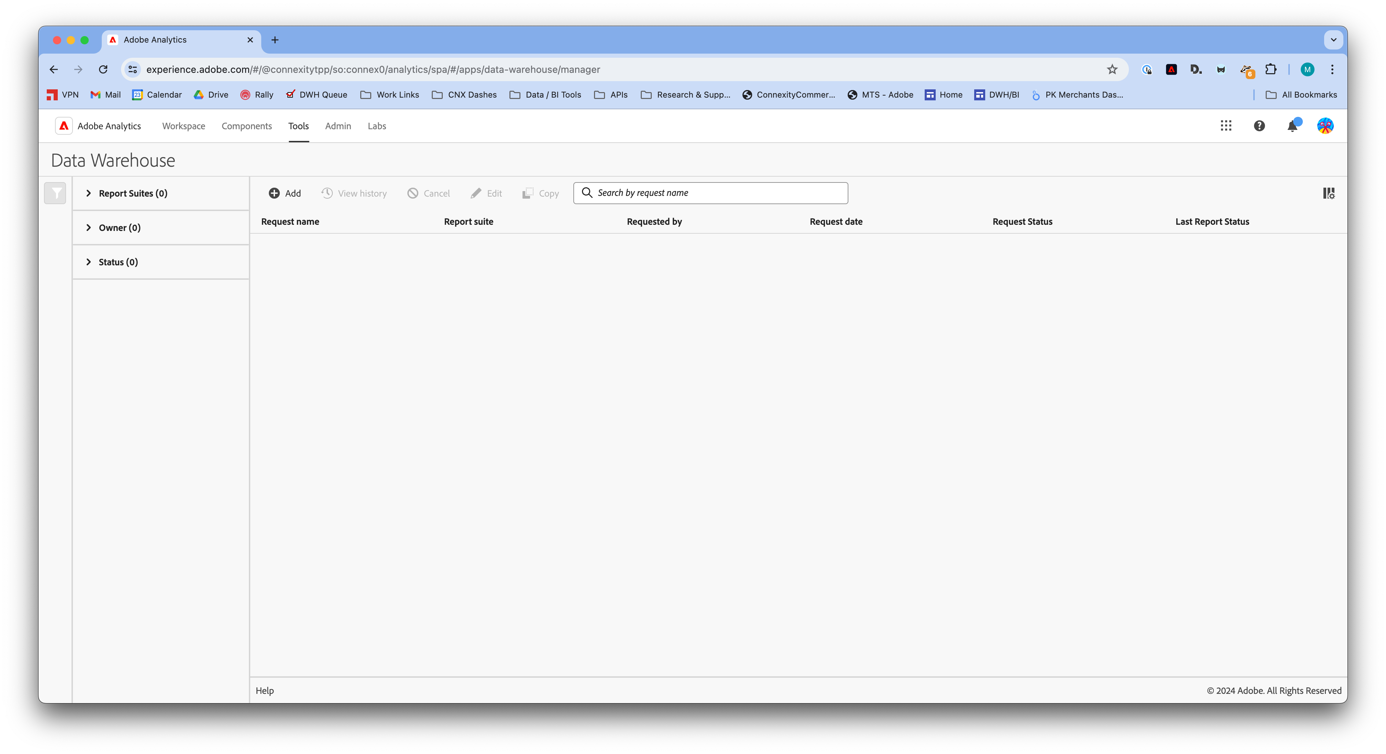Open the APIs bookmark folder
This screenshot has height=754, width=1386.
coord(611,95)
